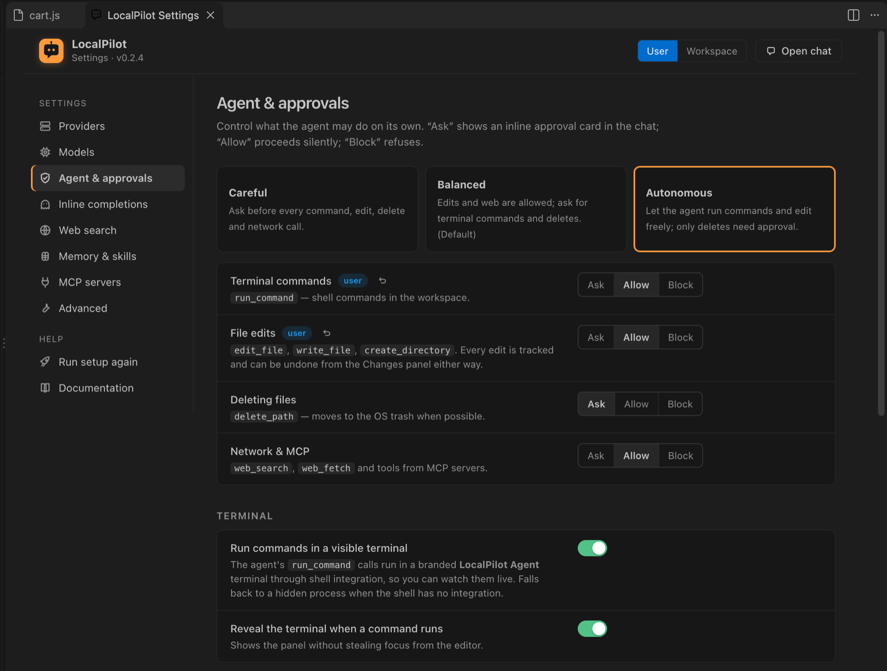Set Deleting files to Block
The image size is (887, 671).
[x=680, y=404]
